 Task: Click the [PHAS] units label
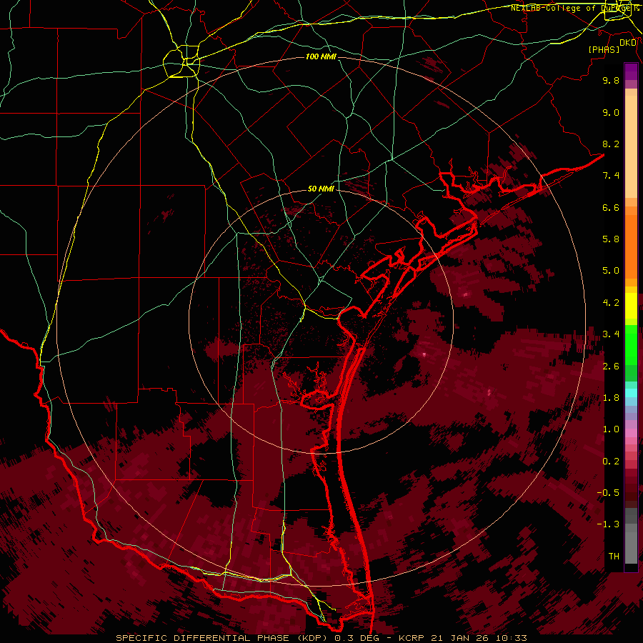pos(604,49)
